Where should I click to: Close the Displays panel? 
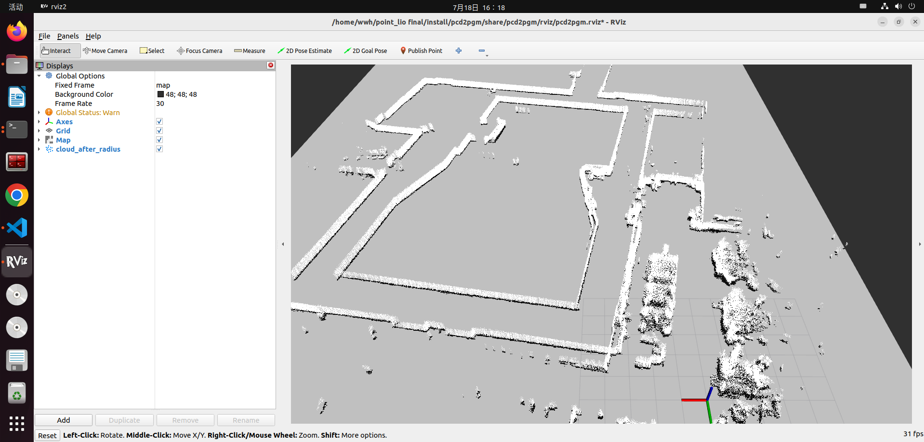(x=271, y=65)
